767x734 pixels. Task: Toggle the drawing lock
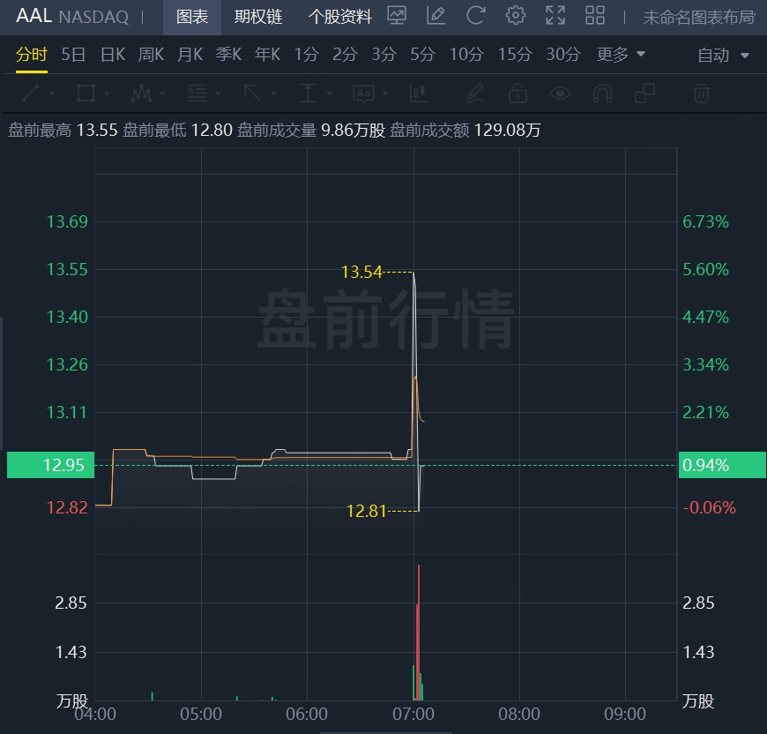(x=518, y=93)
